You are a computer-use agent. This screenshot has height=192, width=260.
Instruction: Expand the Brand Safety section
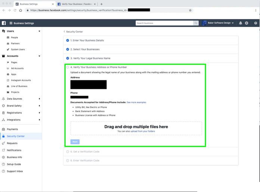(39, 106)
